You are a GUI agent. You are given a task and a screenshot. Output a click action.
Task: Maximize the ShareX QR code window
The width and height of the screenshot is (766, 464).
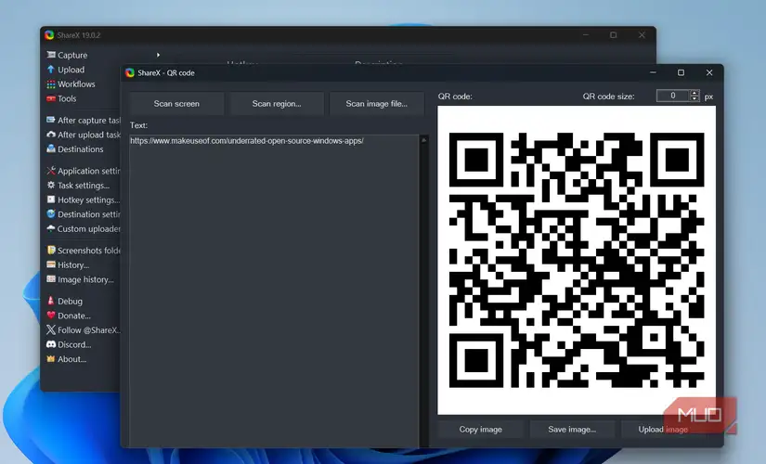(681, 72)
